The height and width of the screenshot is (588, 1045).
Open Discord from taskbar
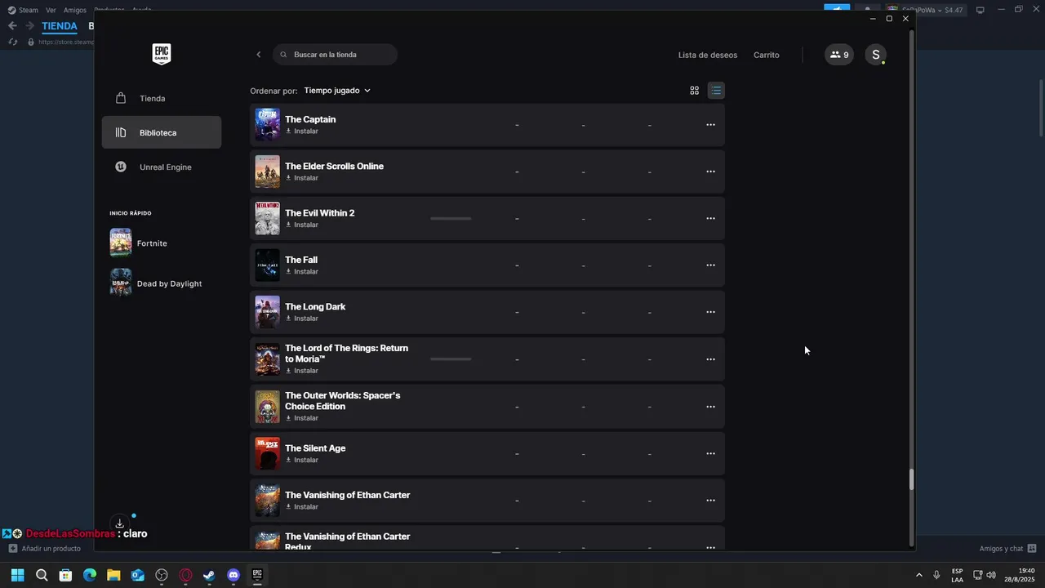tap(233, 575)
